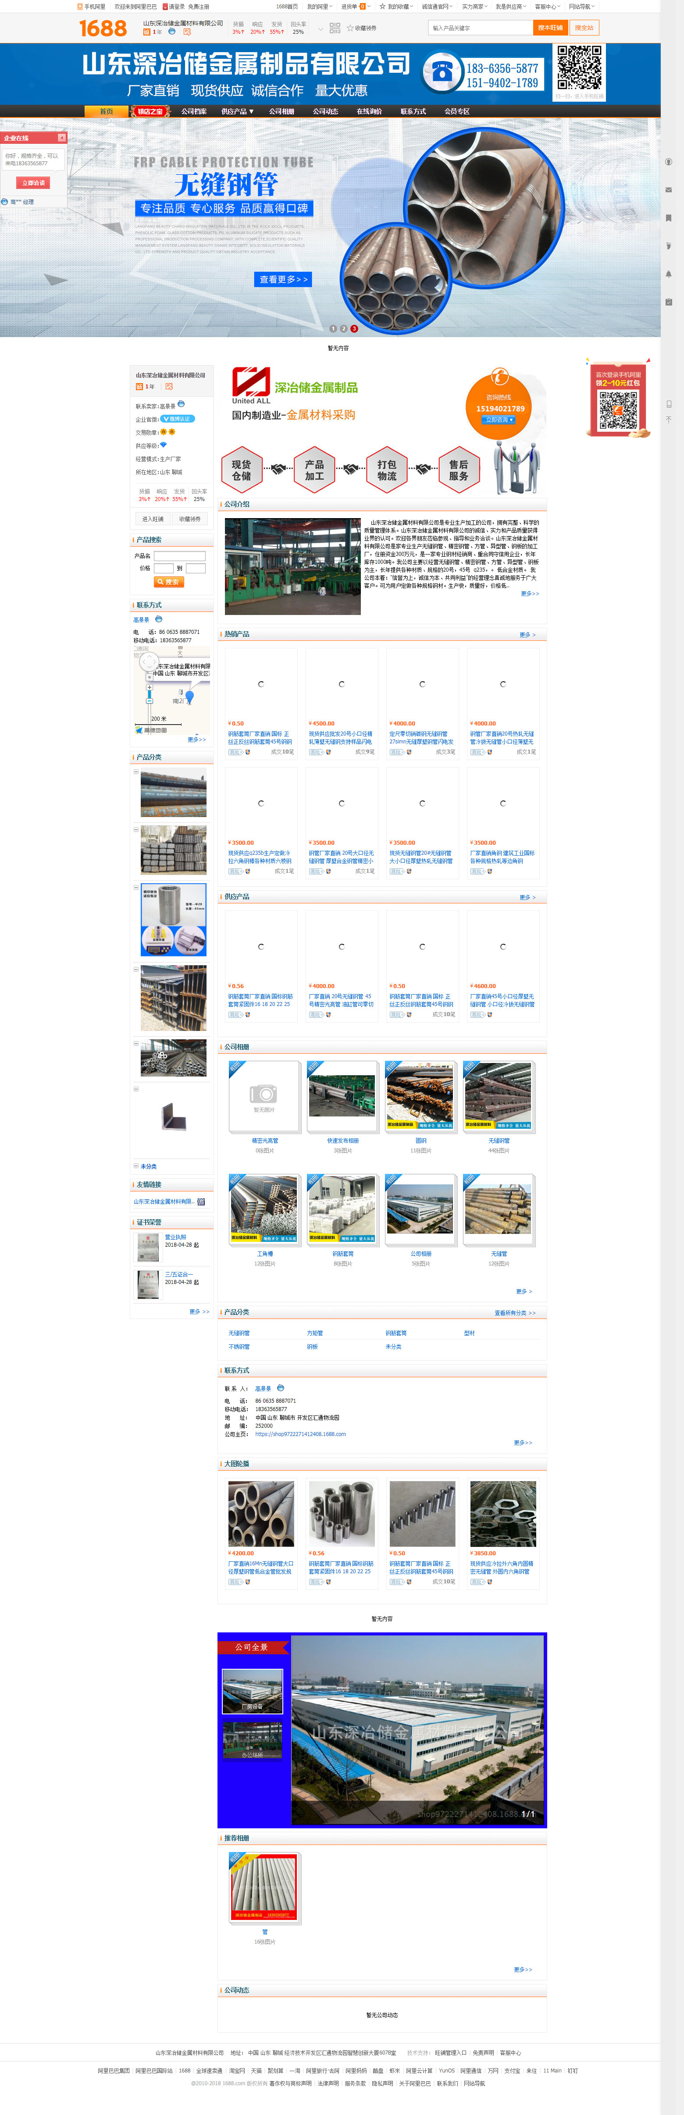684x2115 pixels.
Task: Click the Wangwang icon under 联系方式 in the sidebar
Action: pyautogui.click(x=158, y=619)
